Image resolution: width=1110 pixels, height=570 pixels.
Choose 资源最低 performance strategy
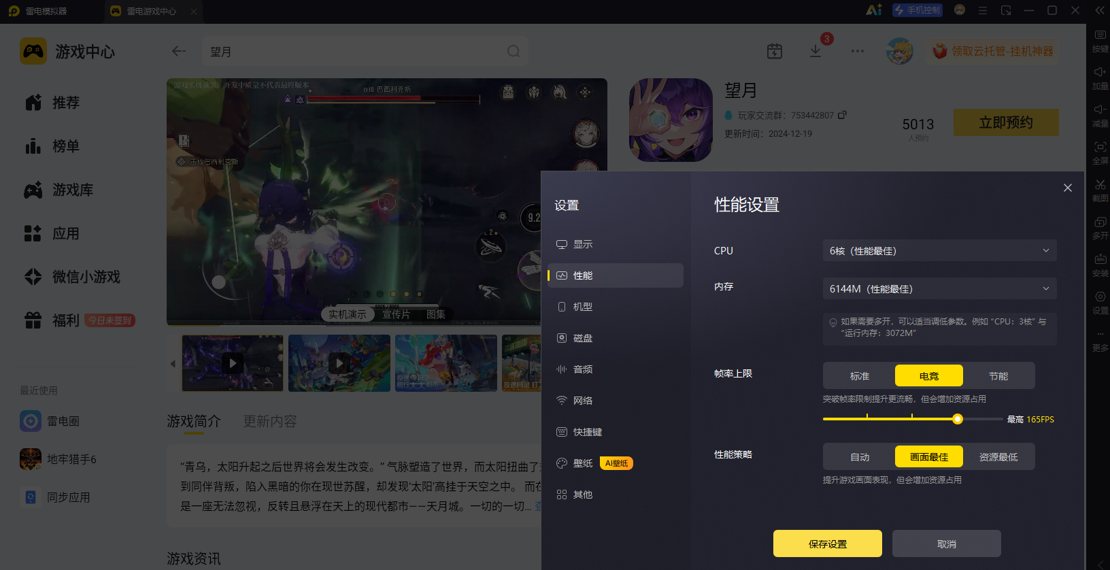tap(998, 456)
